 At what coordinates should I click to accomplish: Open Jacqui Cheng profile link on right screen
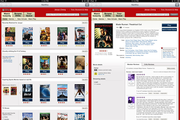click(150, 10)
